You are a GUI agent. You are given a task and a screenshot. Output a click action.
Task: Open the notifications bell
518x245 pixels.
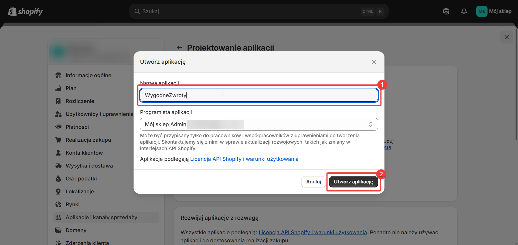click(x=464, y=11)
